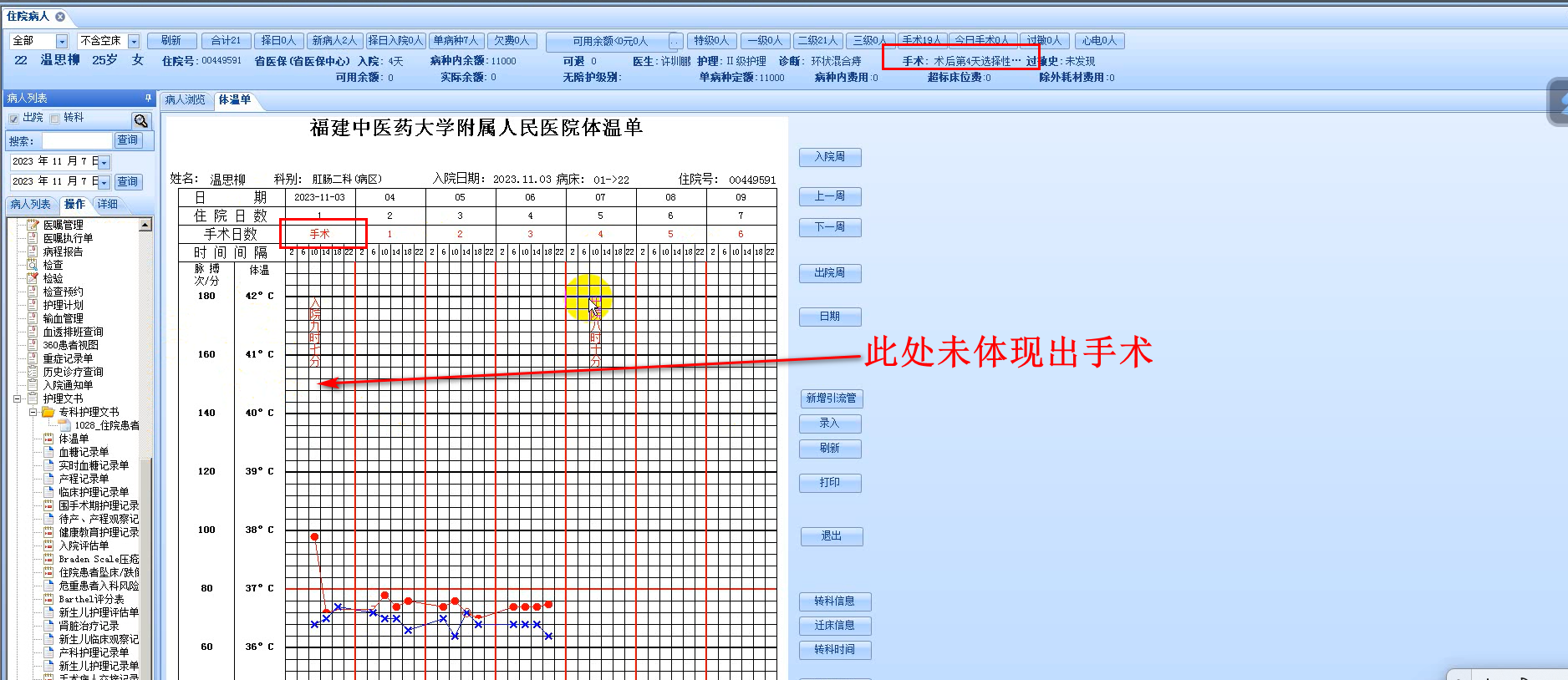This screenshot has width=1568, height=680.
Task: Click the 输血管理 icon
Action: click(x=33, y=318)
